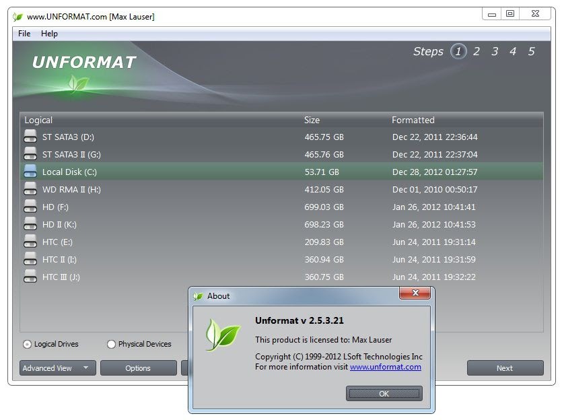
Task: Click the 53.71 GB size value
Action: pyautogui.click(x=322, y=172)
